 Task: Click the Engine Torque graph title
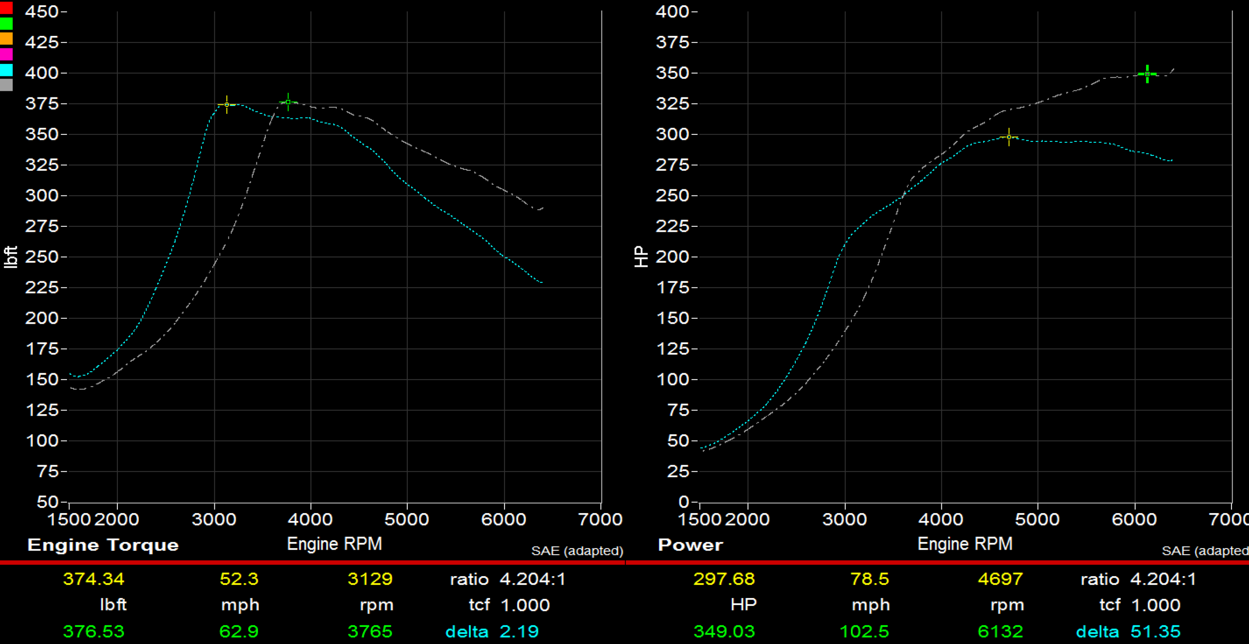pyautogui.click(x=103, y=545)
